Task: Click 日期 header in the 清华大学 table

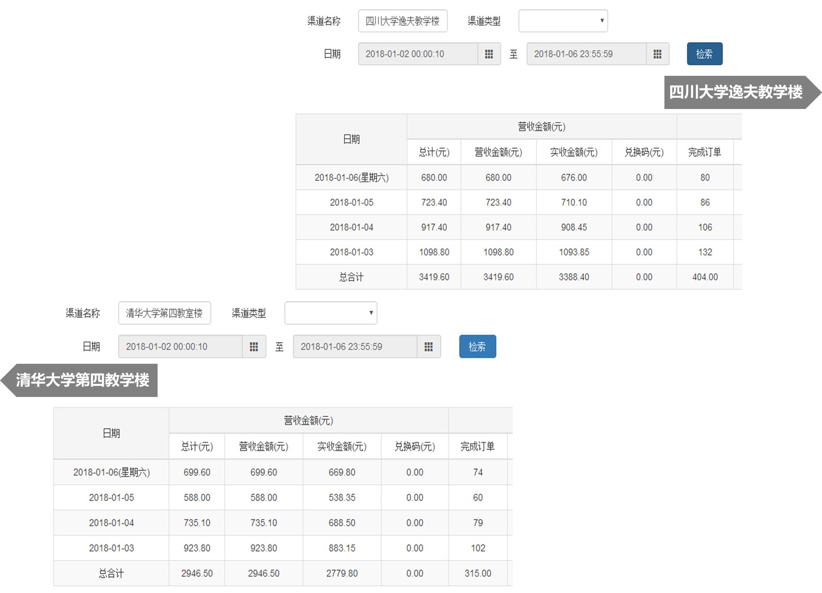Action: coord(111,433)
